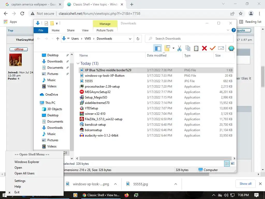Viewport: 265px width, 199px height.
Task: Expand the Explorer ribbon chevron
Action: pyautogui.click(x=228, y=30)
